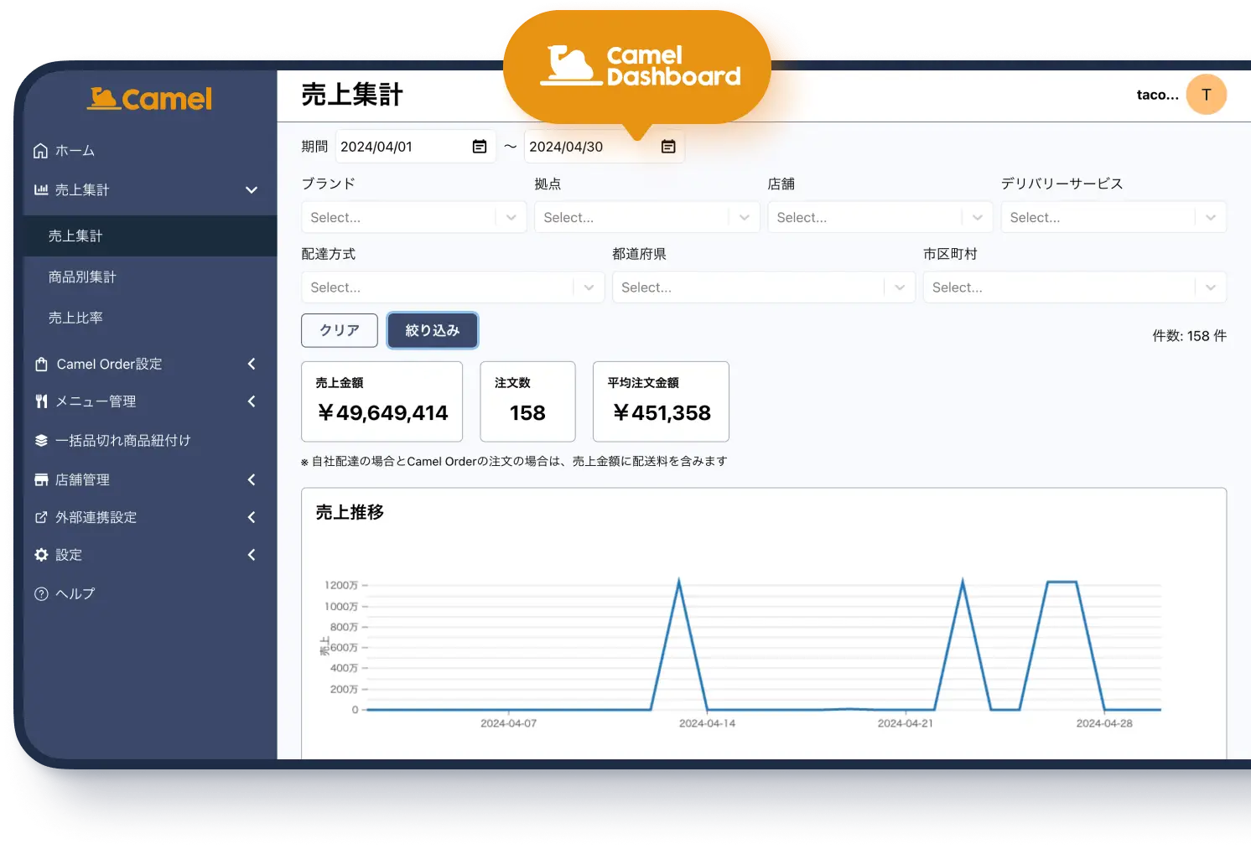
Task: Click the 売上金額 ¥49,649,414 card
Action: tap(382, 401)
